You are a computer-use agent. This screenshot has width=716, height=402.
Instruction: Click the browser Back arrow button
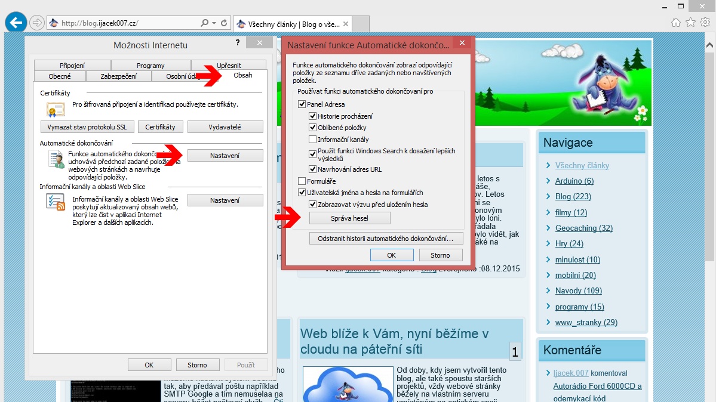pyautogui.click(x=16, y=22)
